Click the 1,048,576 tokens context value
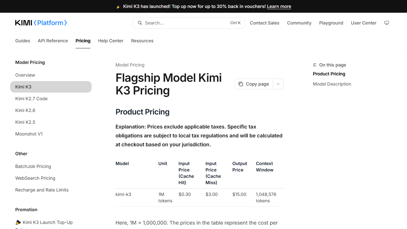This screenshot has height=229, width=407. point(266,198)
